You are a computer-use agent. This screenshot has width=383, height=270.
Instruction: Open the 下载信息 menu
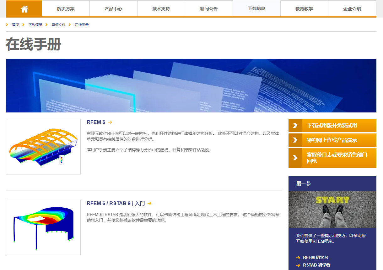coord(256,8)
